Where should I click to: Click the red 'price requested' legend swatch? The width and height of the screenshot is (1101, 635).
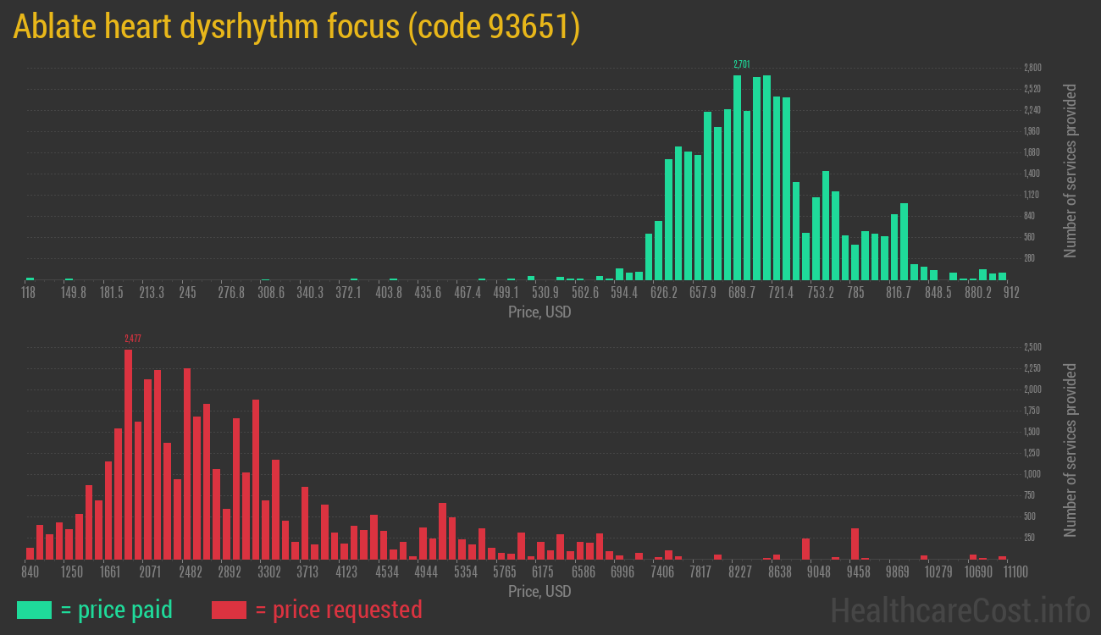click(x=229, y=609)
